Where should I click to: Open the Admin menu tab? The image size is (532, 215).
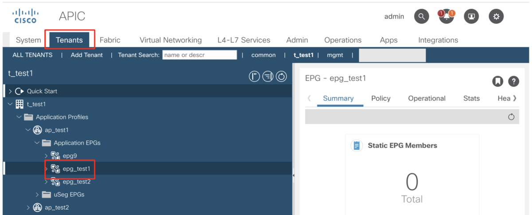297,40
